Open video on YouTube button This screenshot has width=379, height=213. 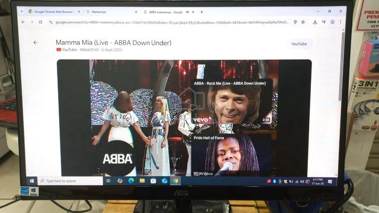coord(299,44)
